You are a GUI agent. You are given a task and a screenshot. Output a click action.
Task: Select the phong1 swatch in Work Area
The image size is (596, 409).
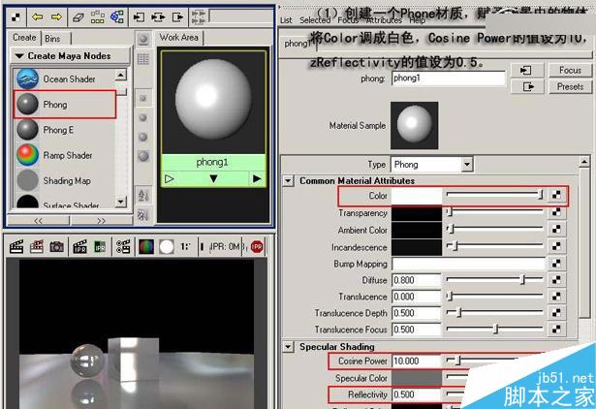tap(213, 102)
